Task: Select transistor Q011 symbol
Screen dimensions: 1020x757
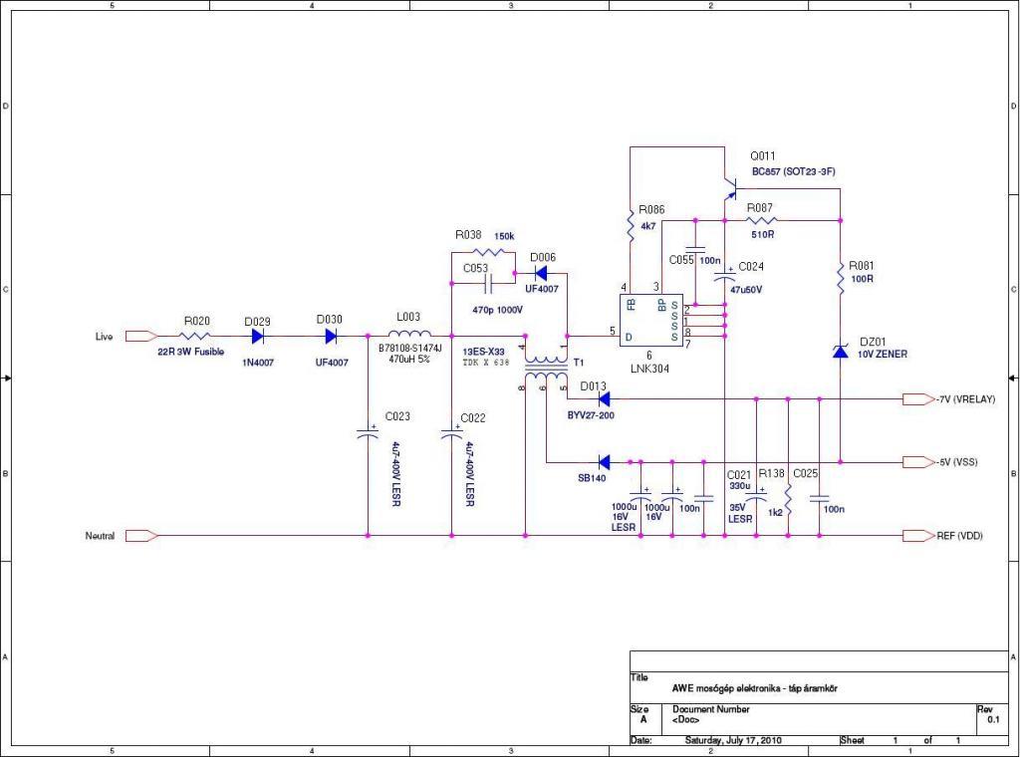Action: click(730, 189)
